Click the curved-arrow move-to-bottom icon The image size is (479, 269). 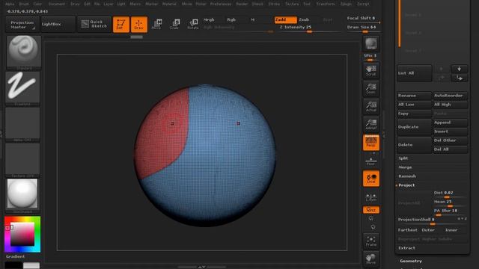click(x=459, y=78)
